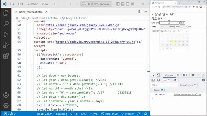Open the Edit menu
Image resolution: width=207 pixels, height=116 pixels.
coord(20,4)
